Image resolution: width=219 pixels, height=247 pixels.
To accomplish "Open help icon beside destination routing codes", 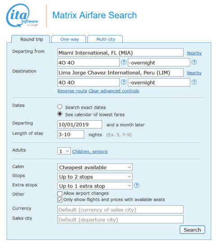I will point(124,82).
